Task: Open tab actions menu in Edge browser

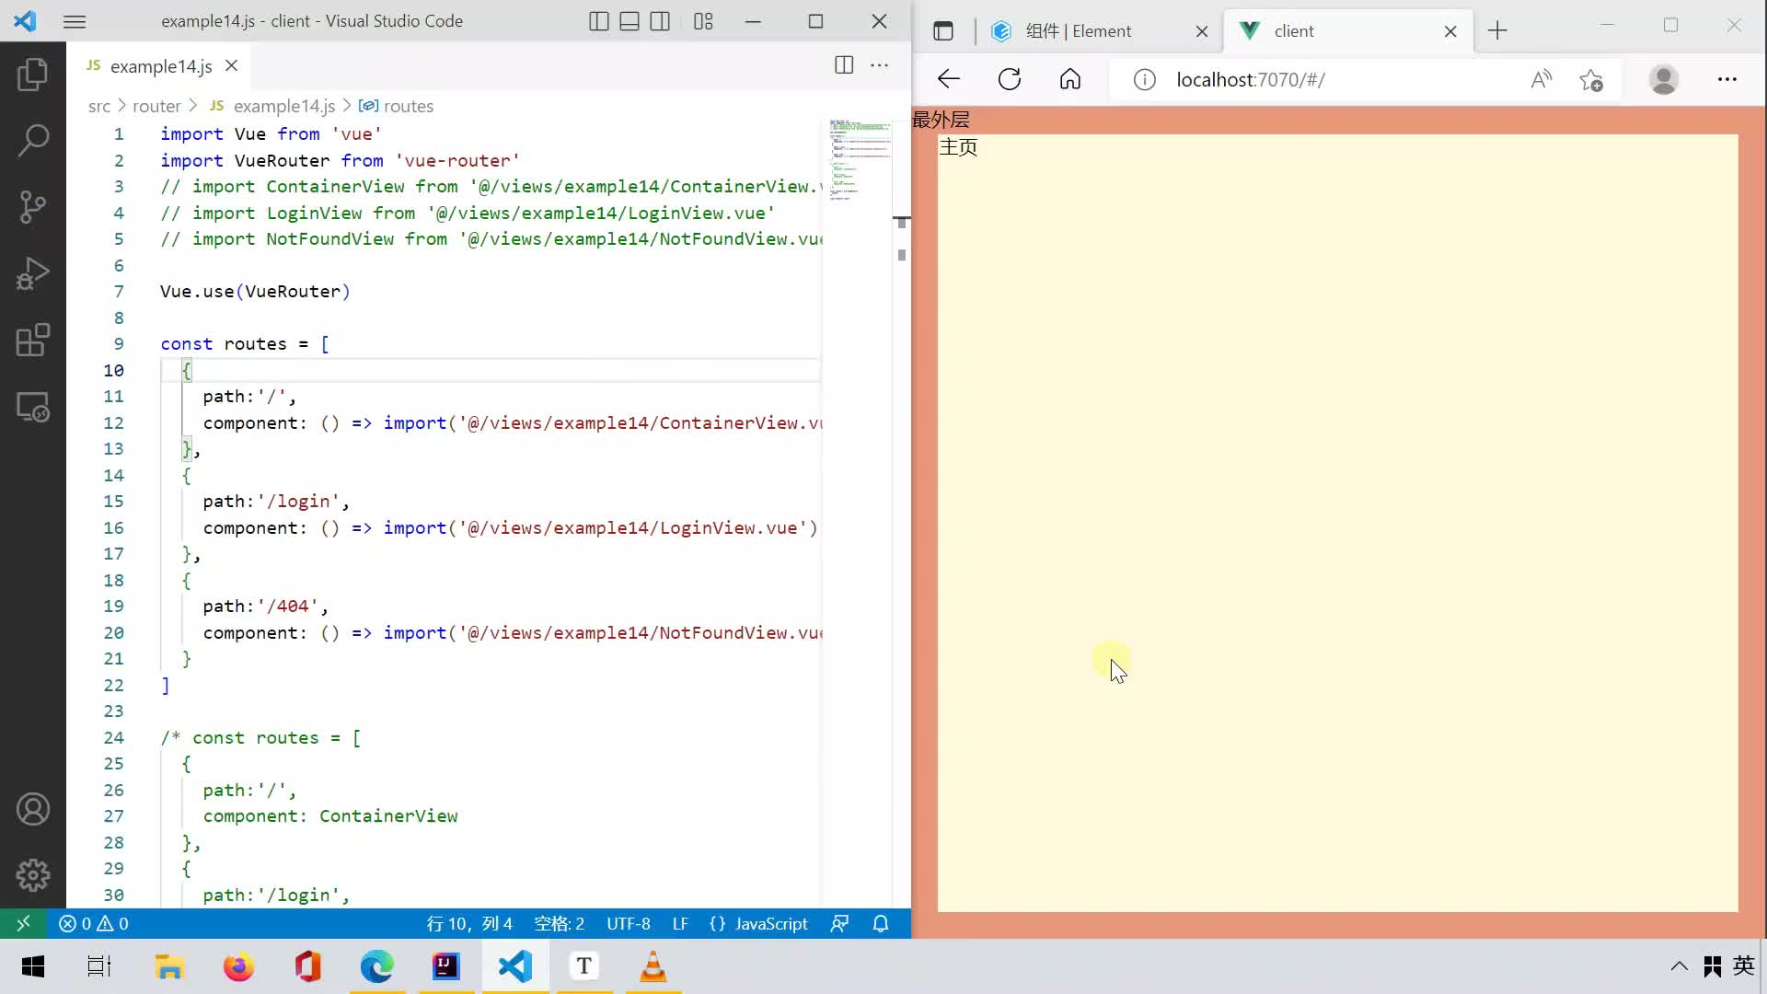Action: coord(943,31)
